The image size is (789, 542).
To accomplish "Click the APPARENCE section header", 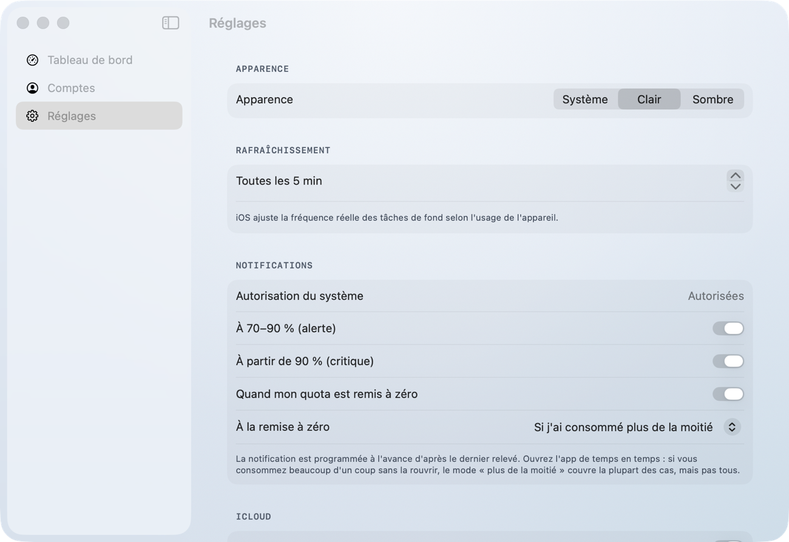I will pyautogui.click(x=262, y=69).
